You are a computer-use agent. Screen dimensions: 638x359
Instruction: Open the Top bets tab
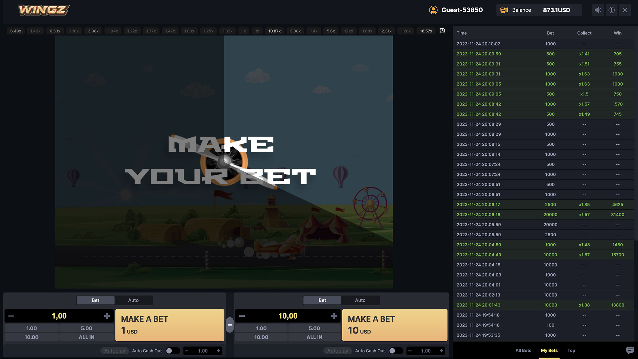(571, 350)
